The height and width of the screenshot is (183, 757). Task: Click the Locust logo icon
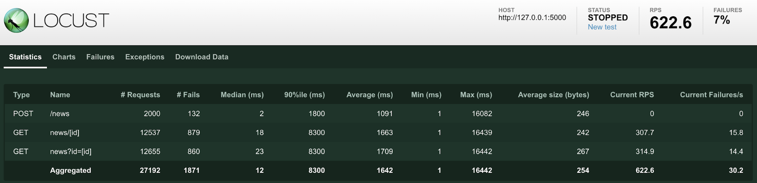pos(16,20)
